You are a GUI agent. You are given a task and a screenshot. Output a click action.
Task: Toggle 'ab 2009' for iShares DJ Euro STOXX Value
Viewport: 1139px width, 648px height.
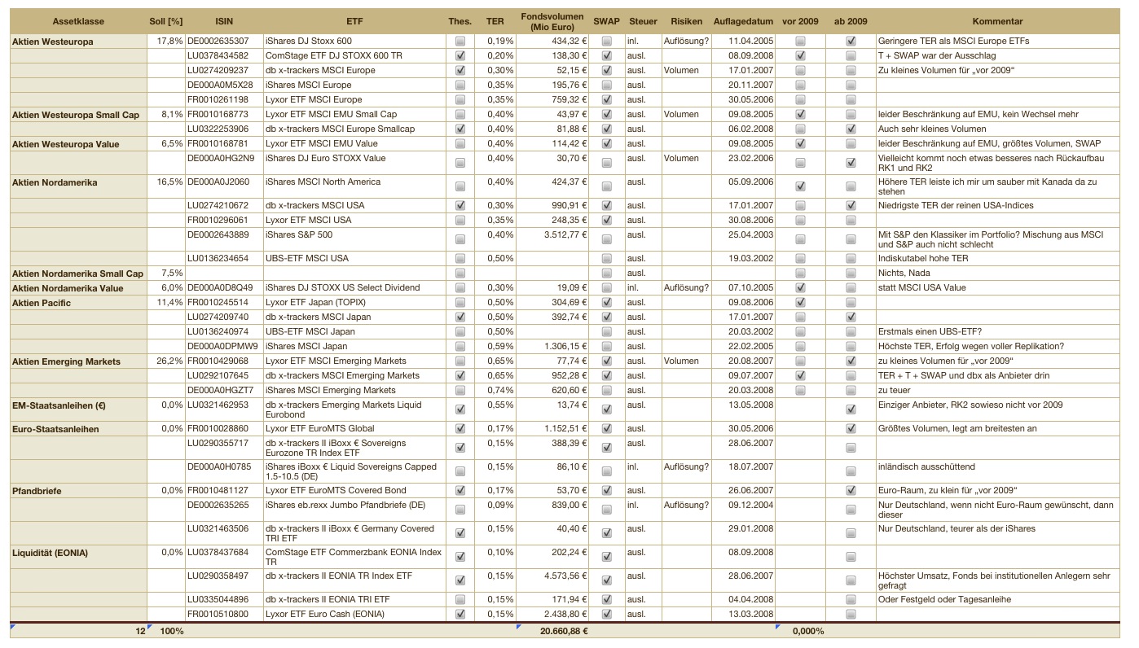851,163
